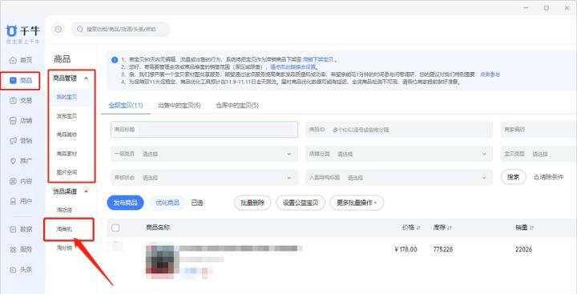Focus the 商家编码 input field
Image resolution: width=577 pixels, height=294 pixels.
click(x=539, y=130)
